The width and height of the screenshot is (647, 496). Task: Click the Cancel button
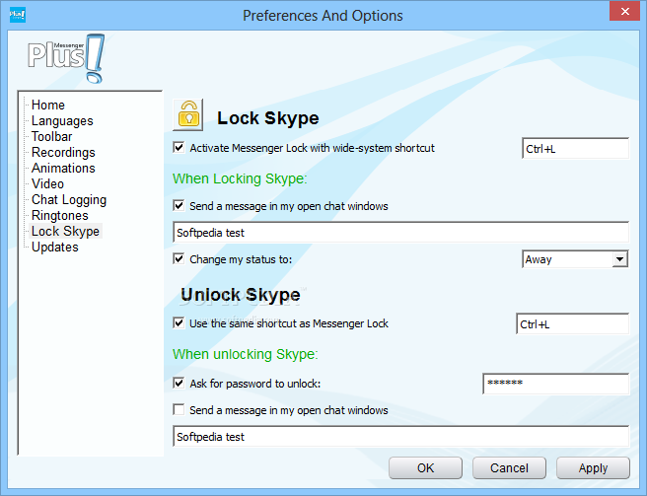tap(509, 468)
